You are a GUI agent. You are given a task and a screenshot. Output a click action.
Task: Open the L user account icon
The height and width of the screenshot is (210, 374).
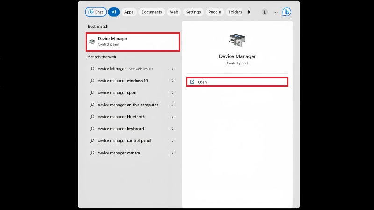(265, 12)
